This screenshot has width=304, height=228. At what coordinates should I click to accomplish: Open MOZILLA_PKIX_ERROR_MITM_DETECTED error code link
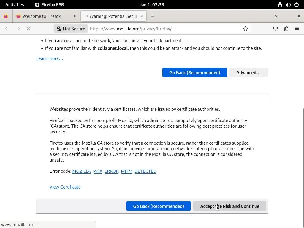tap(114, 171)
